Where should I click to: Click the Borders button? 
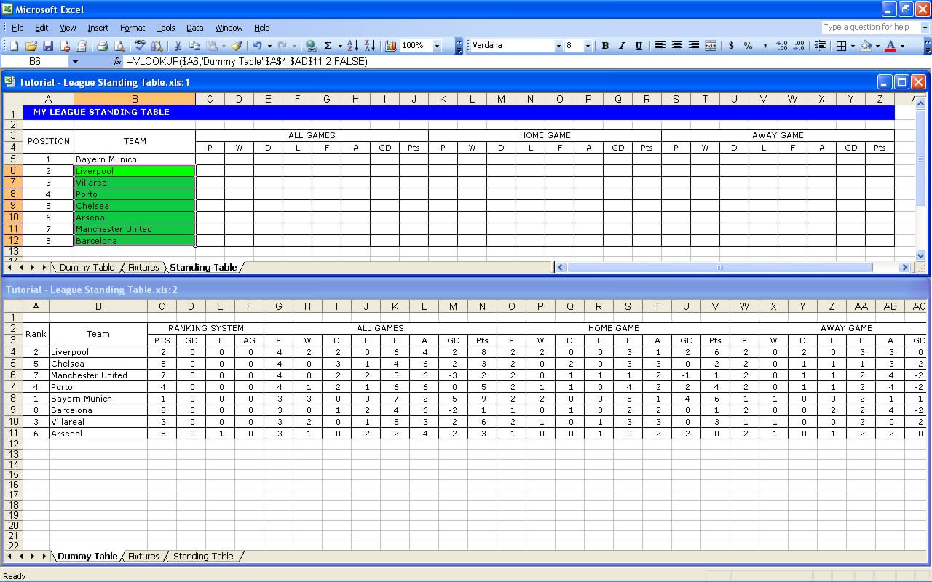(x=842, y=46)
